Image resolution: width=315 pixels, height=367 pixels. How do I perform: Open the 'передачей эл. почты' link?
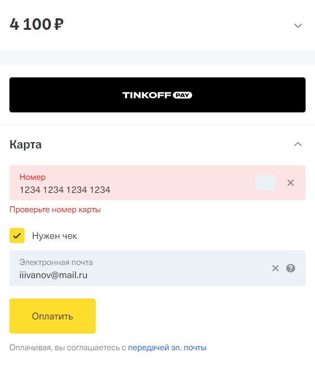click(167, 348)
